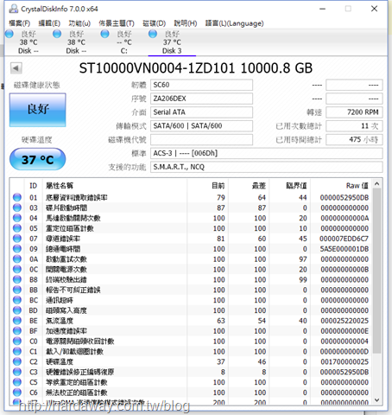This screenshot has width=392, height=415.
Task: Click status orb for attribute 07 row
Action: click(17, 239)
